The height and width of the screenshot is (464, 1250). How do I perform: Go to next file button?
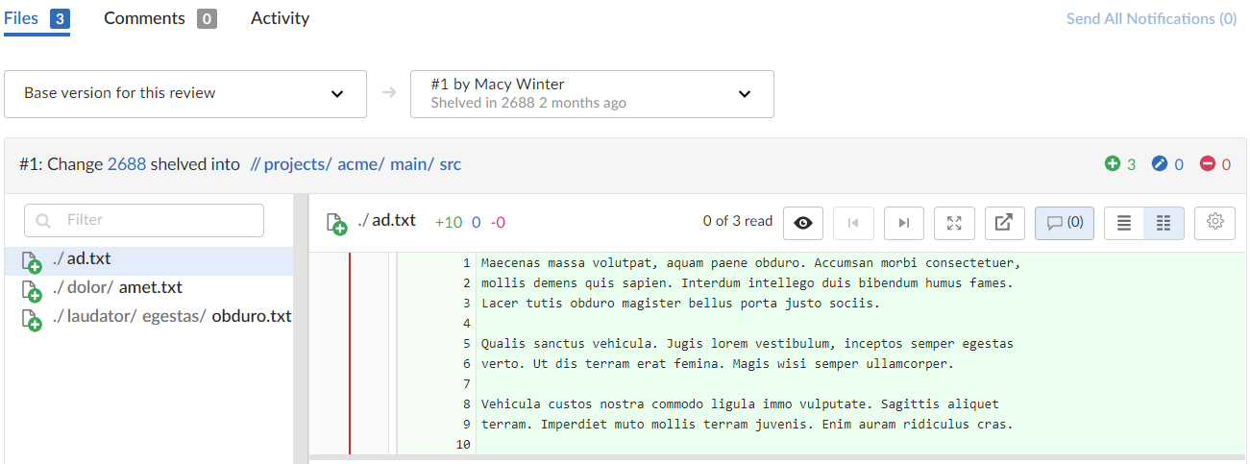click(x=903, y=223)
